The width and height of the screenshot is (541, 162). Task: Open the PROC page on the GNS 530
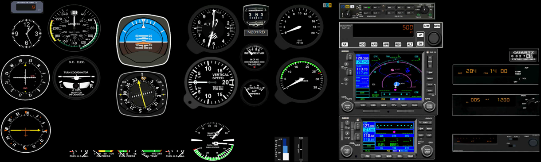coord(415,105)
